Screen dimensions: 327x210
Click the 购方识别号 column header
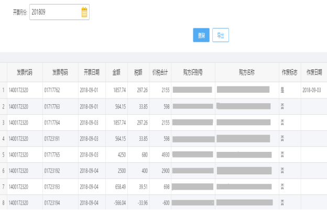[193, 72]
